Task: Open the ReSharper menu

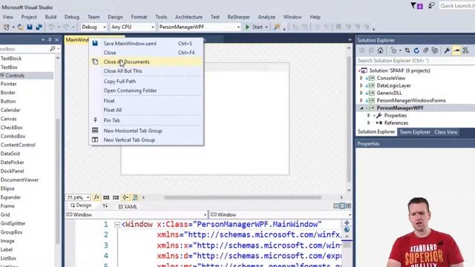Action: pyautogui.click(x=238, y=17)
